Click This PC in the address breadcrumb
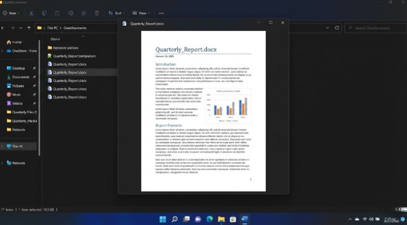 [x=53, y=28]
